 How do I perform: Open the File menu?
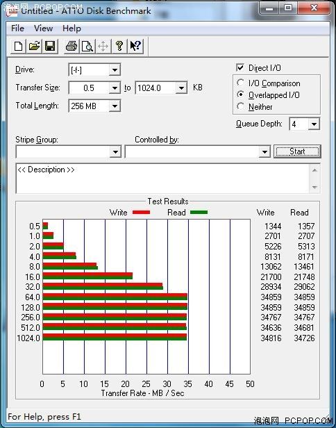[17, 28]
